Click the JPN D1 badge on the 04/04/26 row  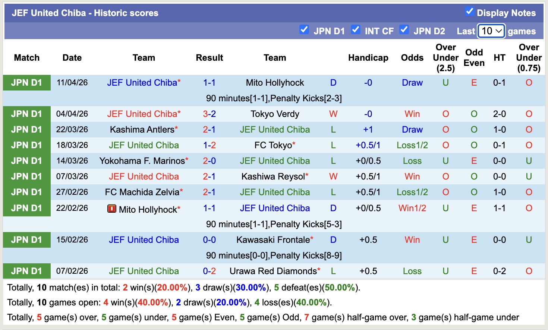pos(26,114)
